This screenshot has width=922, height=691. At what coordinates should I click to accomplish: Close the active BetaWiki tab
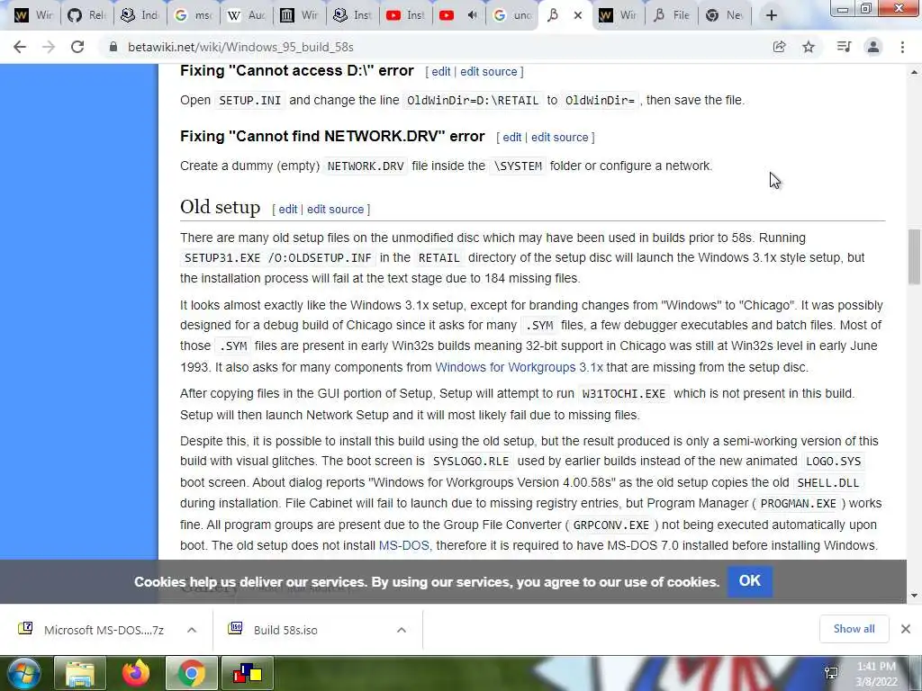tap(578, 15)
